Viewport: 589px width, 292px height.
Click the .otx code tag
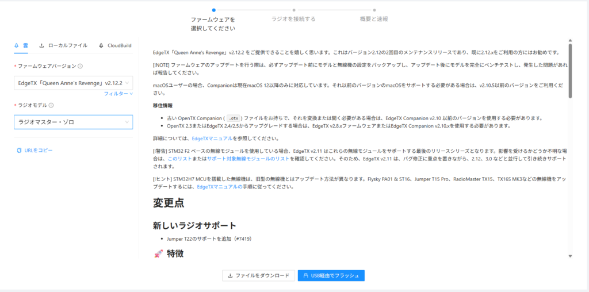(234, 118)
